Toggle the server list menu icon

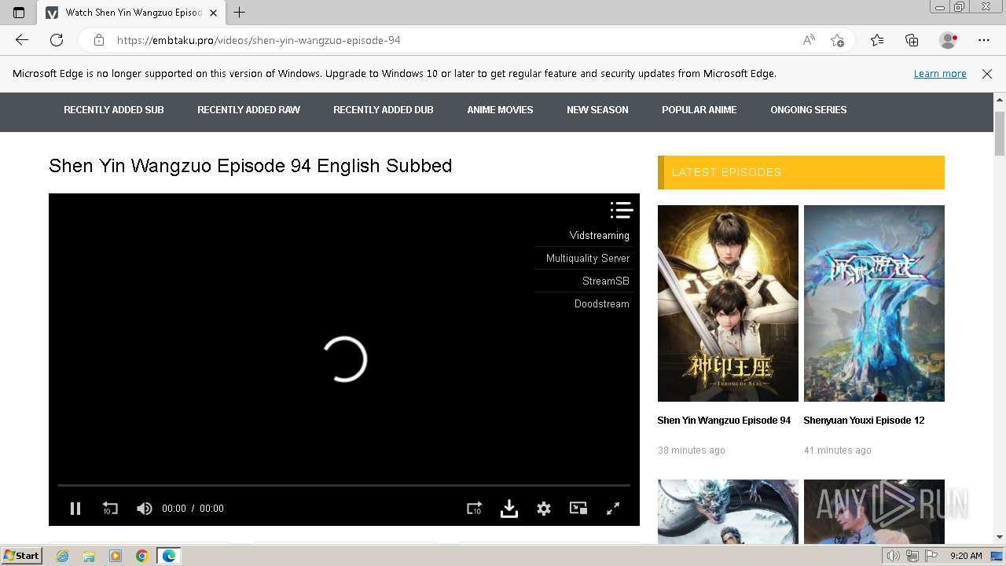pos(622,210)
